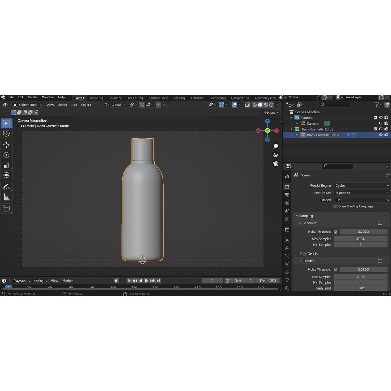This screenshot has height=391, width=391.
Task: Select the Add Cube tool
Action: [x=7, y=209]
